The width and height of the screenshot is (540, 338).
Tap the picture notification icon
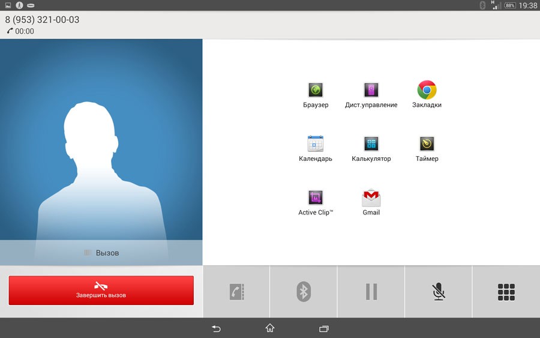pos(8,5)
